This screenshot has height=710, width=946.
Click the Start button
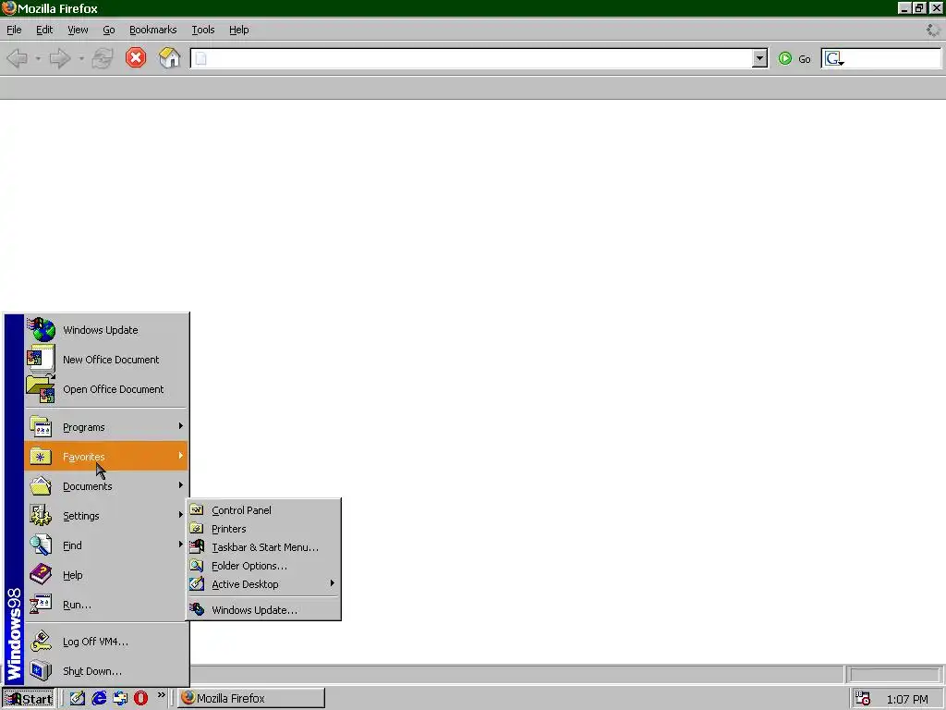pos(29,699)
